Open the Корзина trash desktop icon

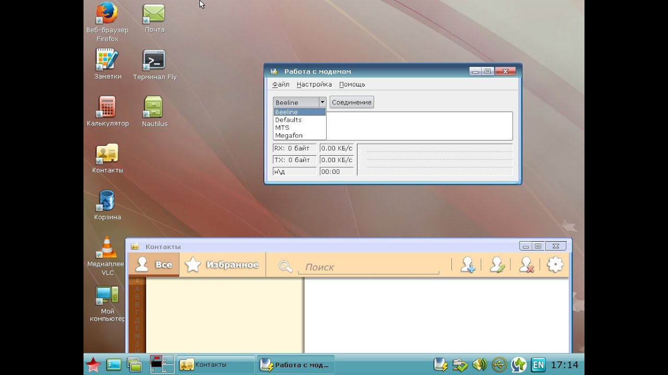point(107,201)
